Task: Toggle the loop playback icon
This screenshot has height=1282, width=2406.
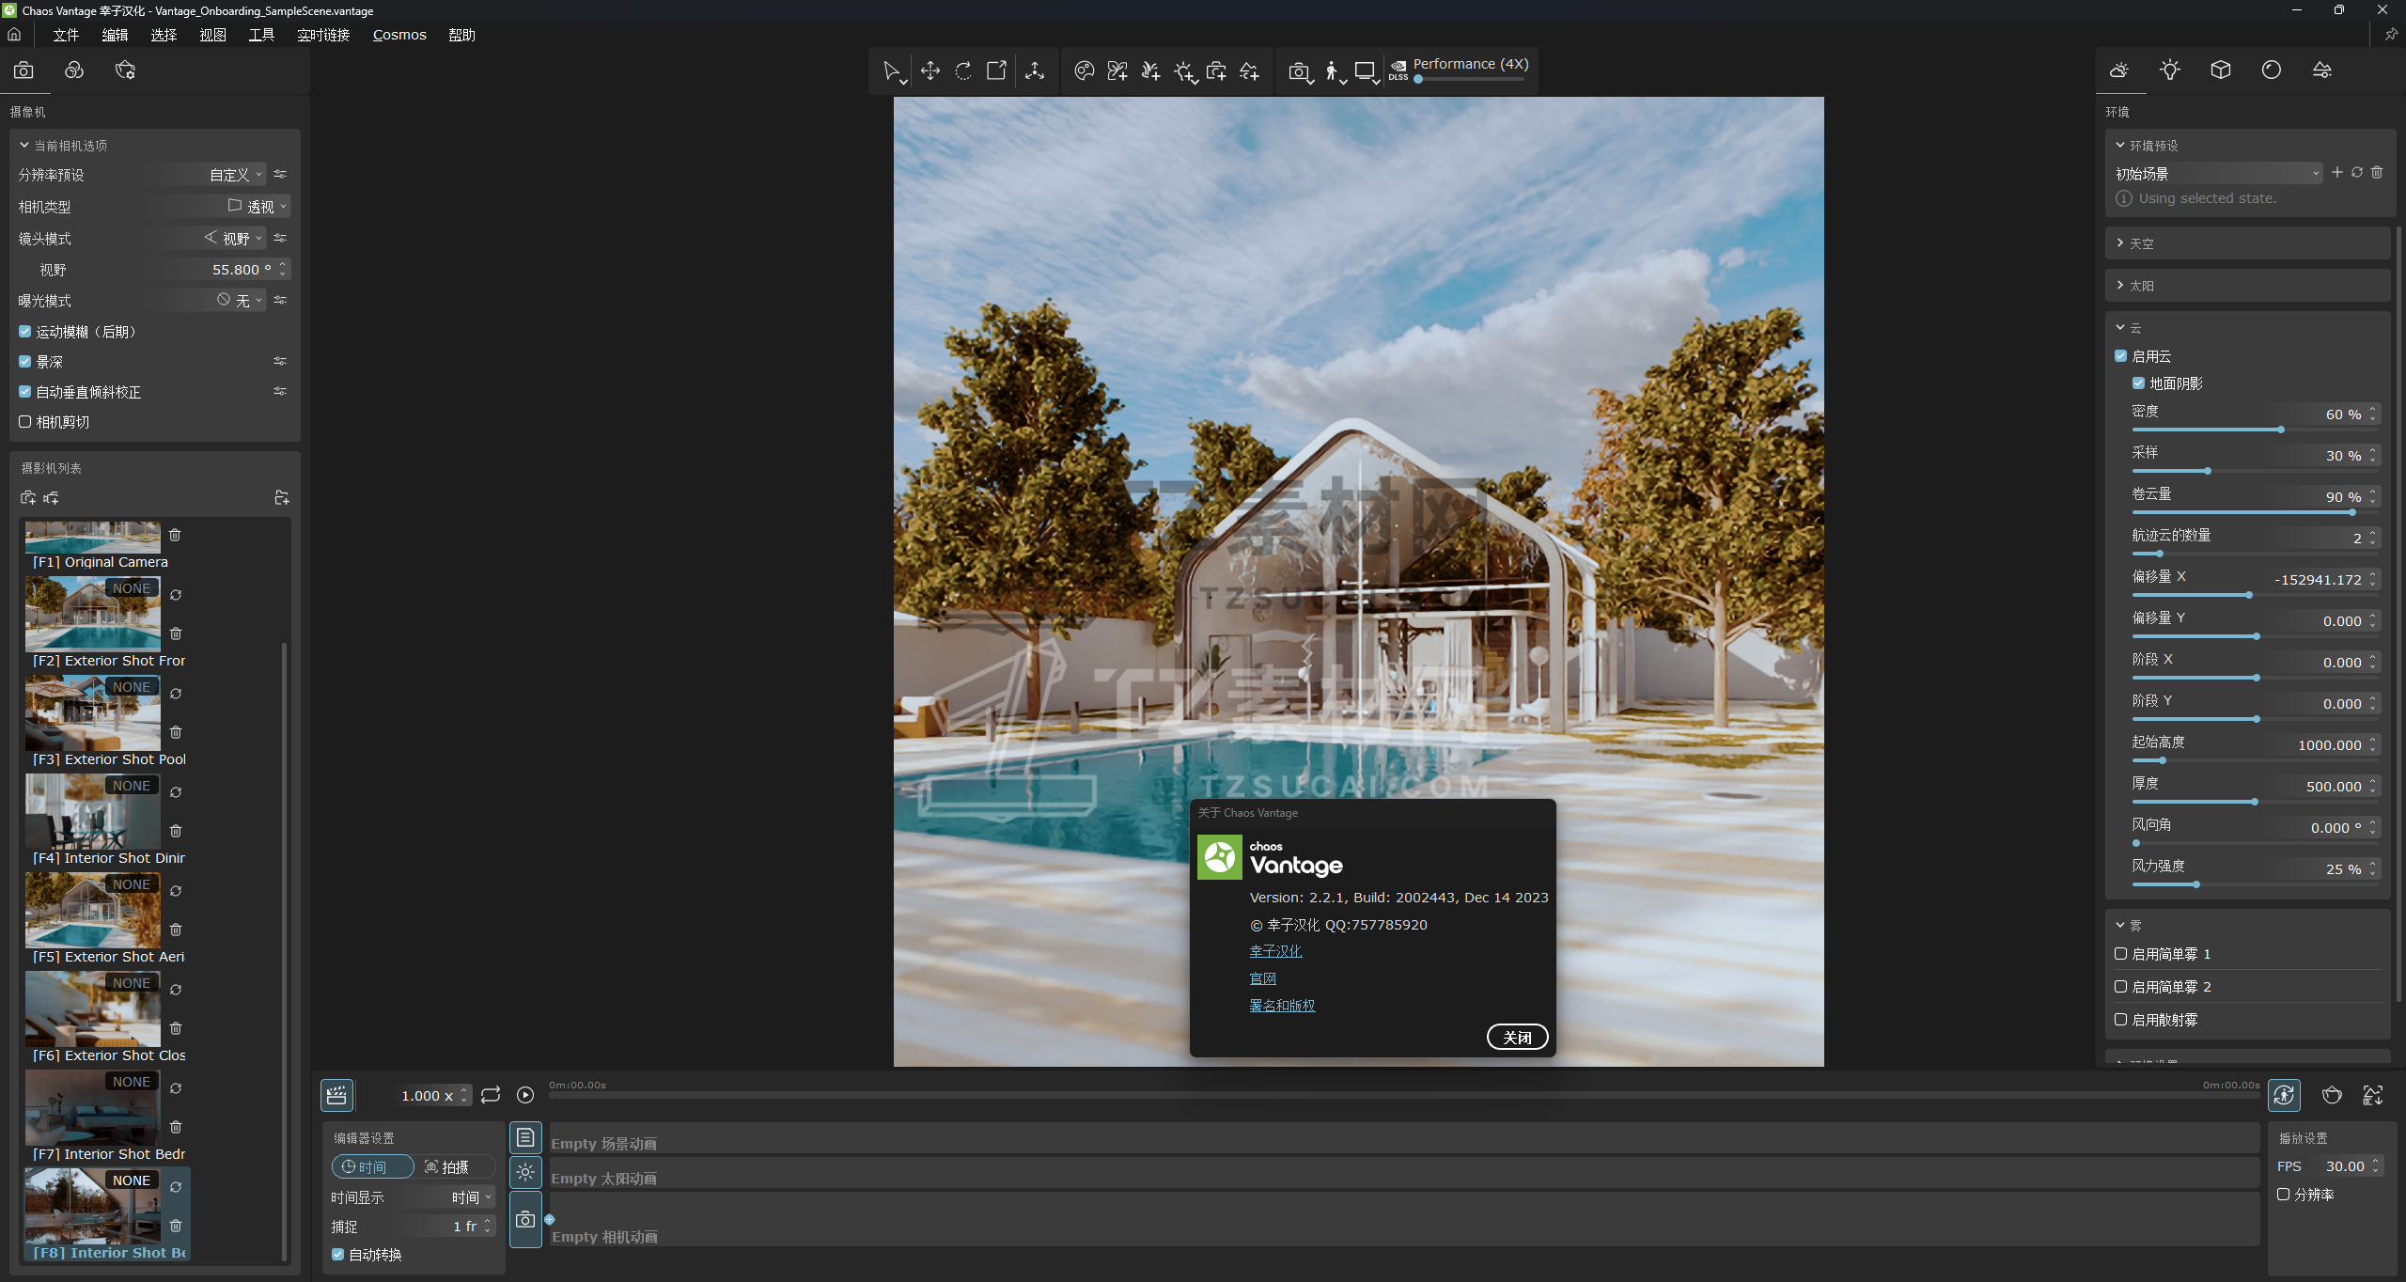Action: (491, 1095)
